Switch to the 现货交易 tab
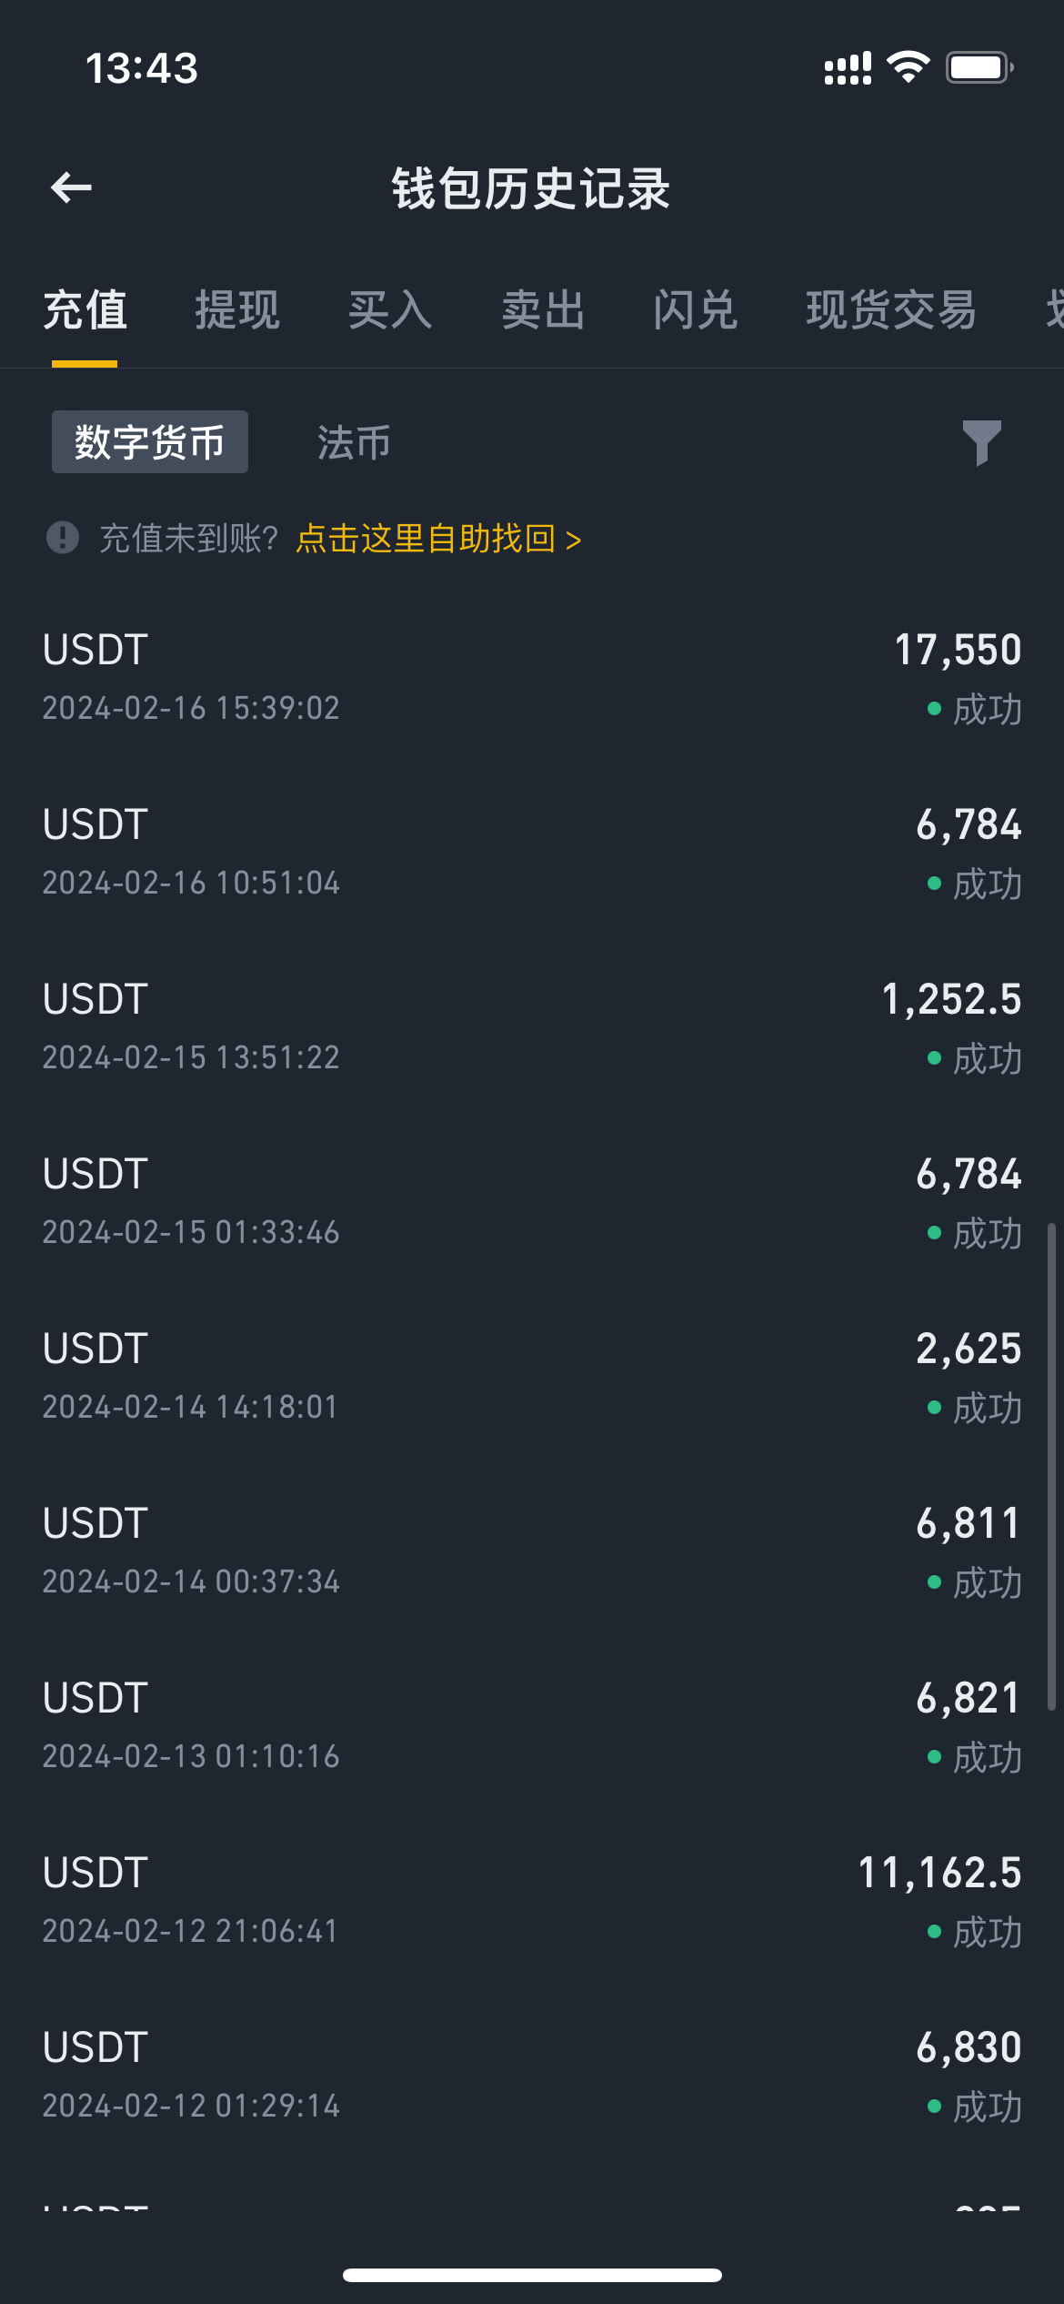The image size is (1064, 2304). 891,310
